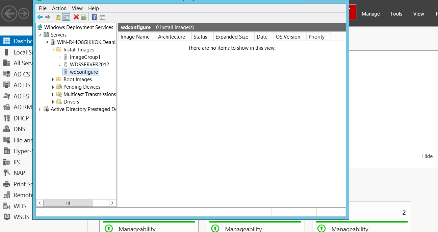Sort by Image Name column header
The height and width of the screenshot is (232, 438).
coord(135,37)
